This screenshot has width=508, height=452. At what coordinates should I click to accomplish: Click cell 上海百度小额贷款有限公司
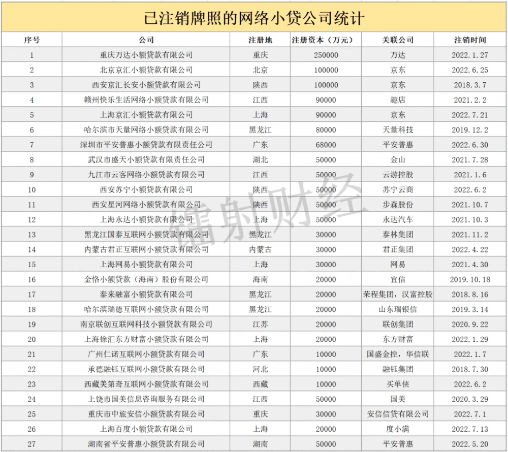pyautogui.click(x=146, y=429)
